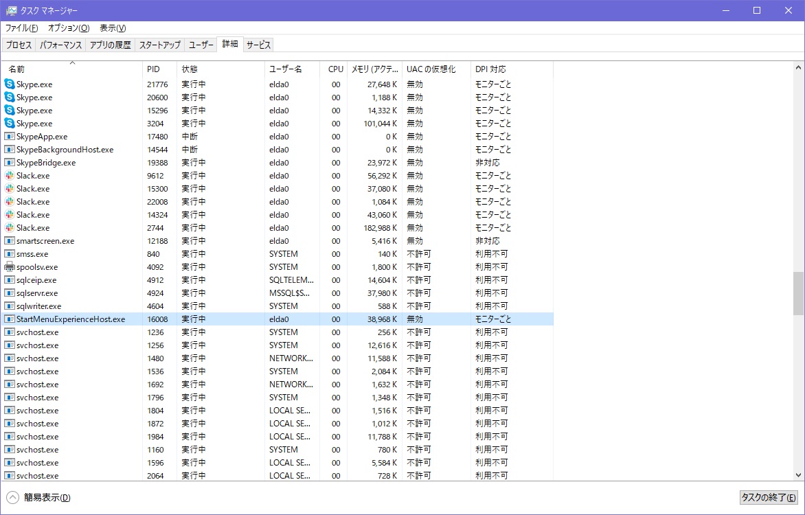Click Slack icon for PID 22008 row
Viewport: 805px width, 515px height.
click(9, 202)
